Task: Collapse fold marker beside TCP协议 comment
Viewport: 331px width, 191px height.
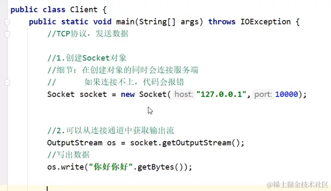Action: (7, 34)
